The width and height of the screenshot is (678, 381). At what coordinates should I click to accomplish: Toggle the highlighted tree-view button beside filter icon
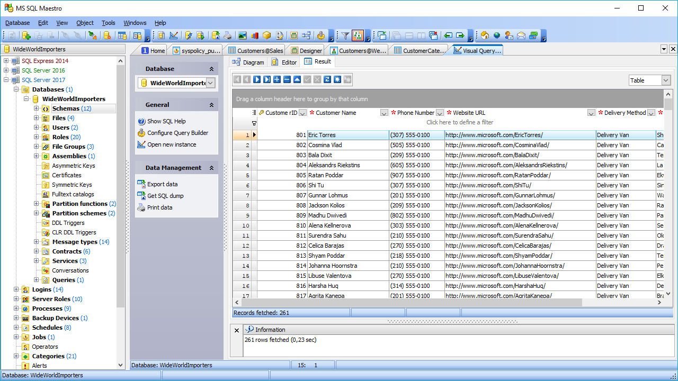tap(358, 35)
